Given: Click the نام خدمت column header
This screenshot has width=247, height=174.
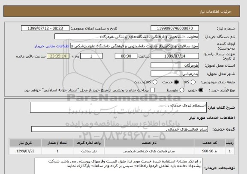Looking at the screenshot, I should (x=149, y=143).
